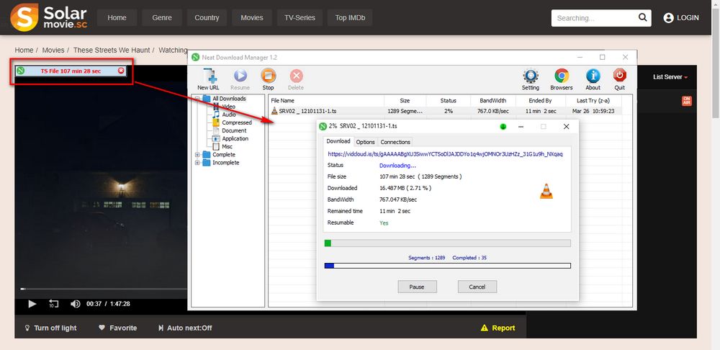Sort by BandWidth column header

tap(492, 101)
